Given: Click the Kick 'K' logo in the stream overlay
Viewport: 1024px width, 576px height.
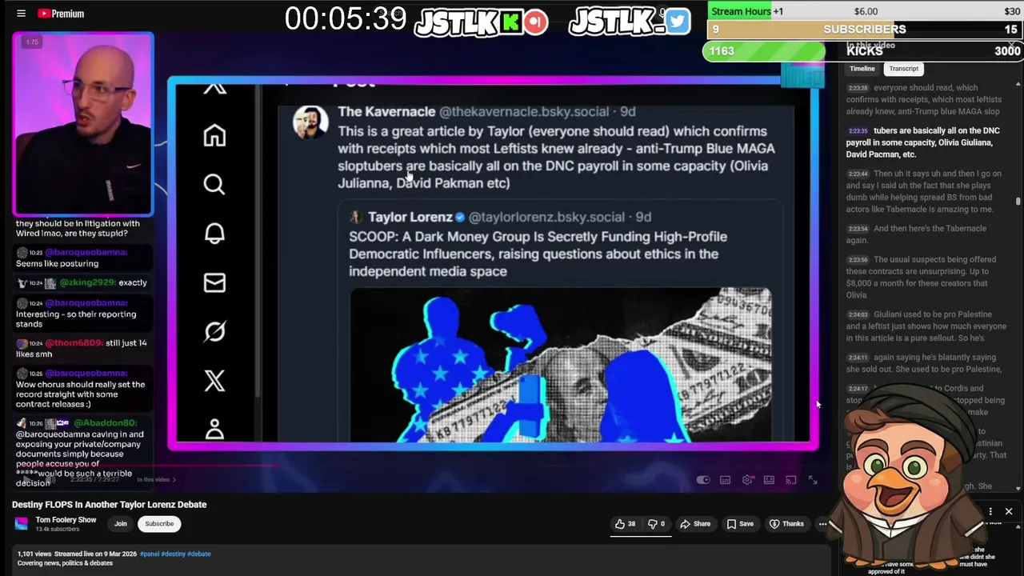Looking at the screenshot, I should [510, 22].
